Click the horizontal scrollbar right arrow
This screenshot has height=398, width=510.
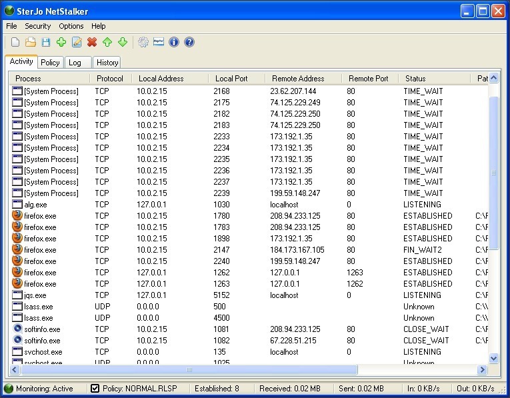click(x=482, y=370)
